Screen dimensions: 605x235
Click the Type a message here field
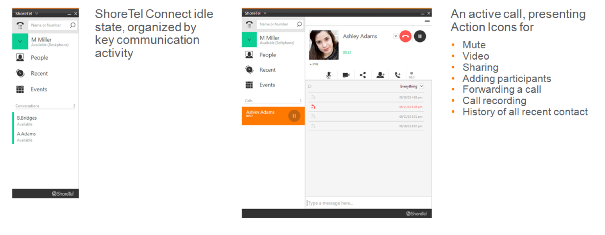pos(368,203)
